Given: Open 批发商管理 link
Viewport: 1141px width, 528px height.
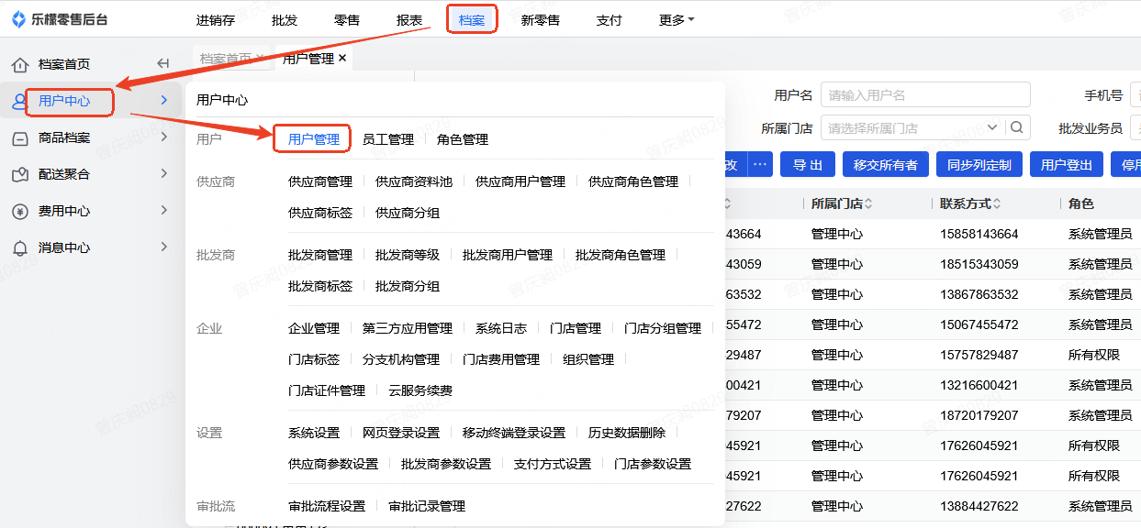Looking at the screenshot, I should point(320,255).
